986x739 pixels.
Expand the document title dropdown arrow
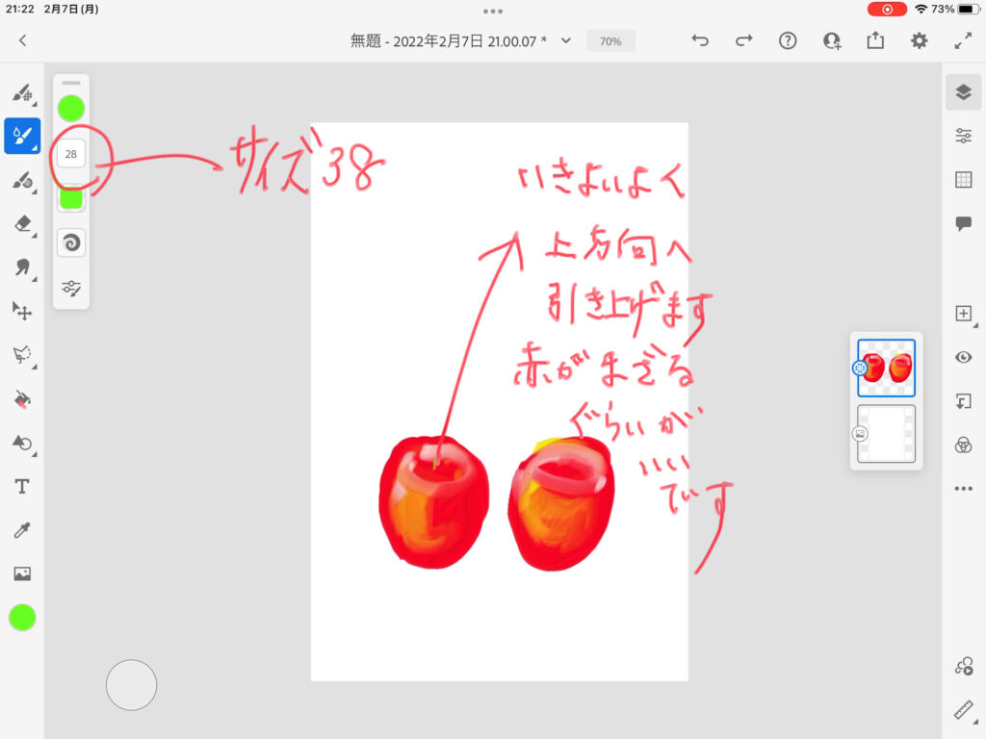566,40
